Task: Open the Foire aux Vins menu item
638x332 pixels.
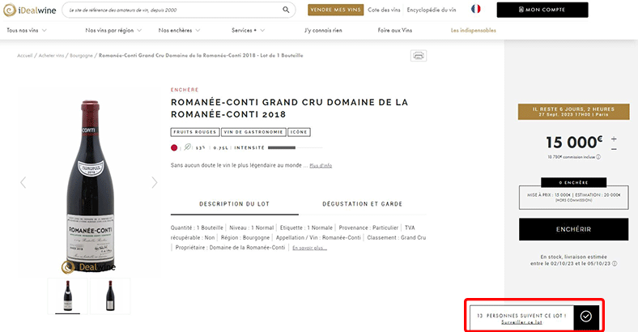Action: tap(394, 30)
